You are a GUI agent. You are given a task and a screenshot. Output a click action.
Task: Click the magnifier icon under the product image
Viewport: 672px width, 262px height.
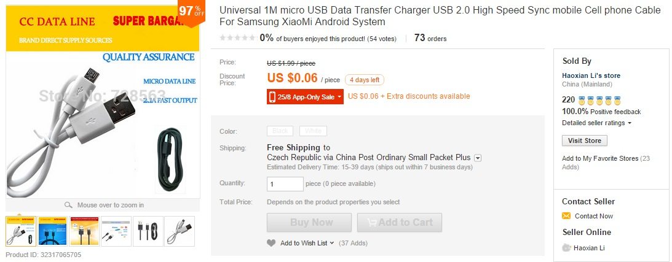click(68, 205)
